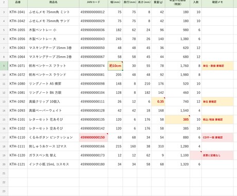237x196 pixels.
Task: Select the 単位 要確認 memo in KTH-1092 row
Action: click(x=217, y=102)
